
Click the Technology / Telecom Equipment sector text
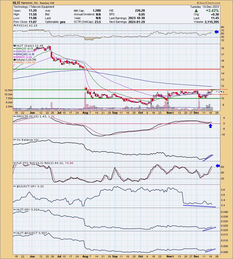(34, 7)
